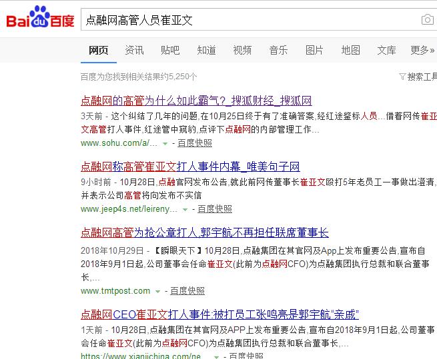Visit www.jeep4s.net result URL
This screenshot has height=359, width=437.
click(129, 209)
